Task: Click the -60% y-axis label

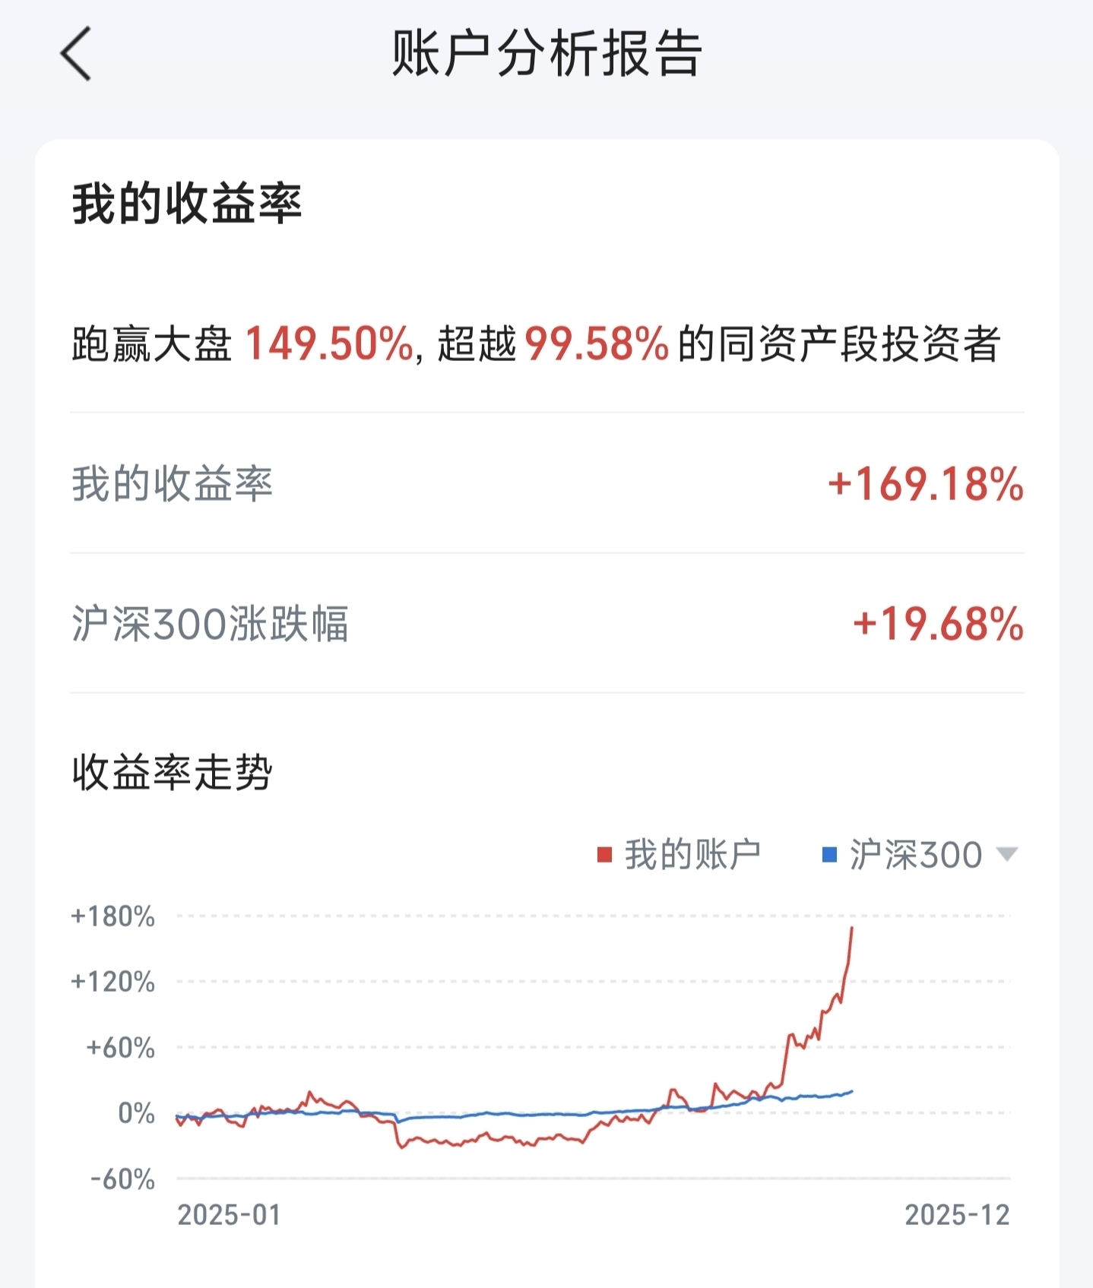Action: (122, 1179)
